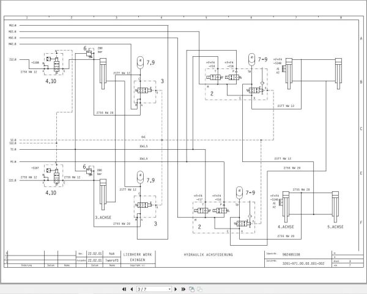Click the EHINGEN label in title block
The width and height of the screenshot is (367, 294).
(x=138, y=260)
